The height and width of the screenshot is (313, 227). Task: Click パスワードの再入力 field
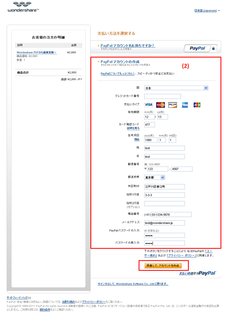coord(164,243)
